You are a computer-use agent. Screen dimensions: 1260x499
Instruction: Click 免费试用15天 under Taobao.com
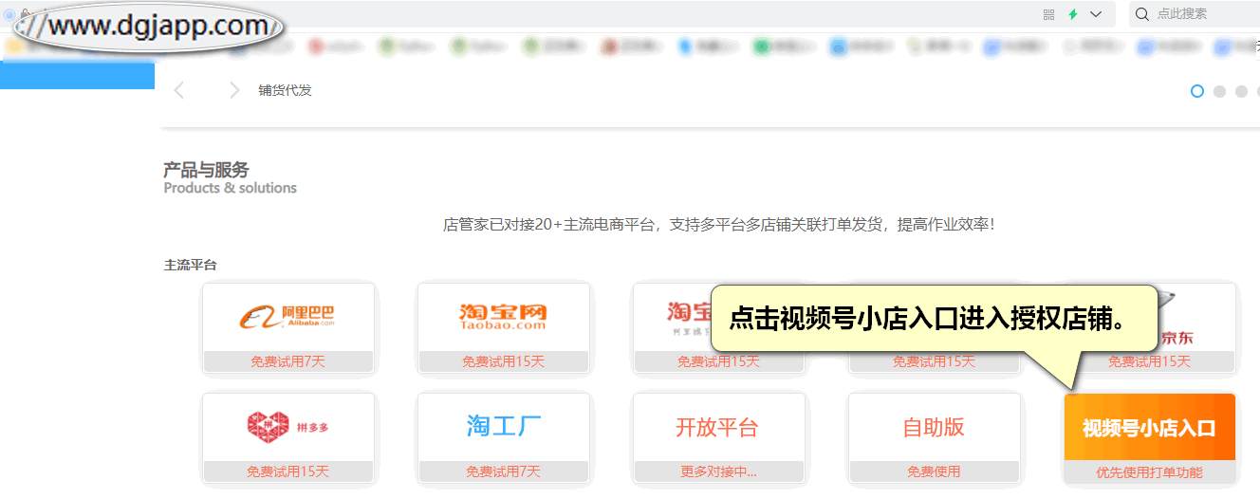click(503, 361)
